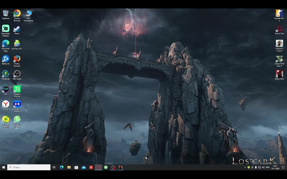The width and height of the screenshot is (287, 179).
Task: Open the notification center button
Action: (283, 167)
